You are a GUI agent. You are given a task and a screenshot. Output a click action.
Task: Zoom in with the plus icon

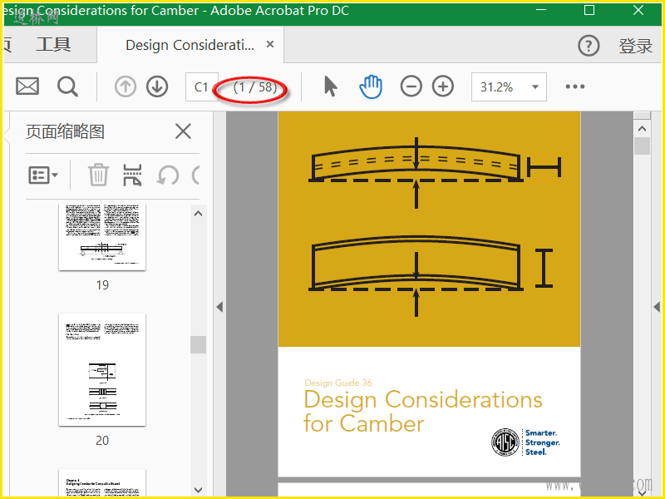point(443,86)
